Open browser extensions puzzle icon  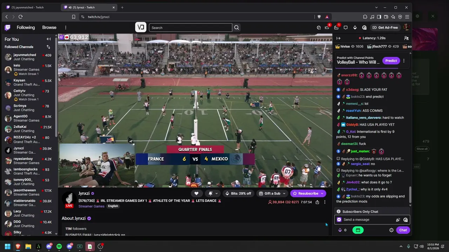coord(365,17)
